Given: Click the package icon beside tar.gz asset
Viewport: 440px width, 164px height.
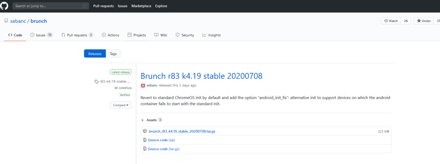Looking at the screenshot, I should [145, 131].
